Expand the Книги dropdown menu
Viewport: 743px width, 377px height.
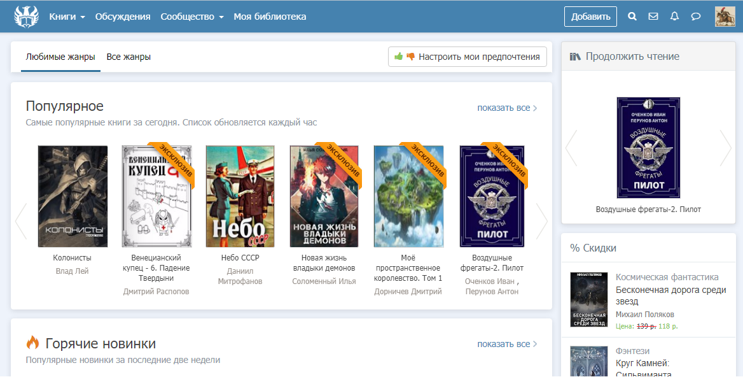tap(67, 17)
